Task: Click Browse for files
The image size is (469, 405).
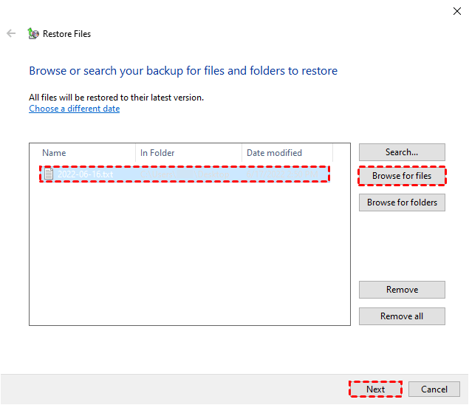Action: pyautogui.click(x=402, y=176)
